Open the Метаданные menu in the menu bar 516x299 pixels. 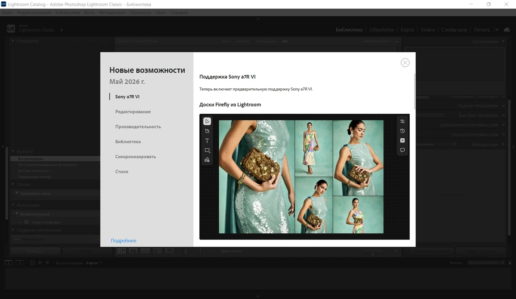pyautogui.click(x=112, y=12)
